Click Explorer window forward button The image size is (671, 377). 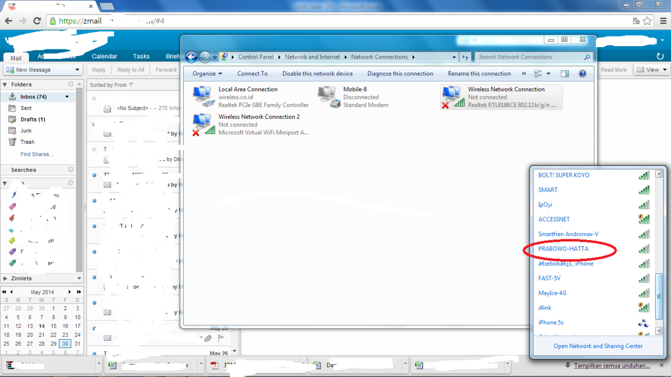(x=205, y=57)
